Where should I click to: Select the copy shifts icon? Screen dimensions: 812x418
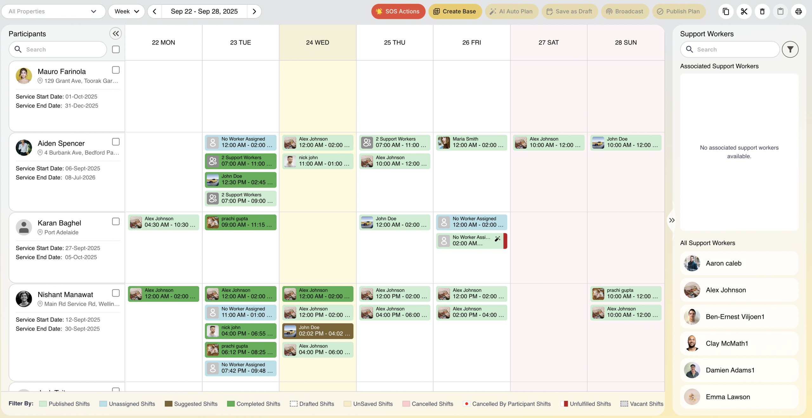pos(726,11)
